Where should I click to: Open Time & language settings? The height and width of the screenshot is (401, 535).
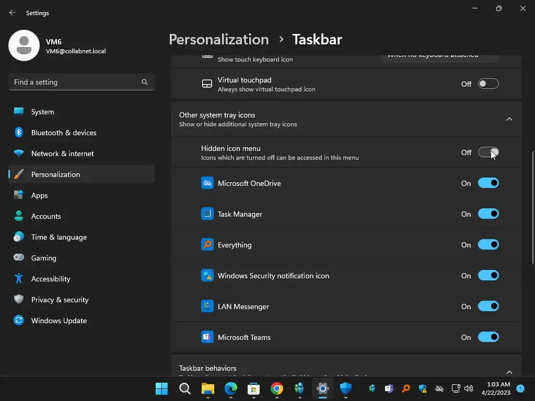point(82,237)
